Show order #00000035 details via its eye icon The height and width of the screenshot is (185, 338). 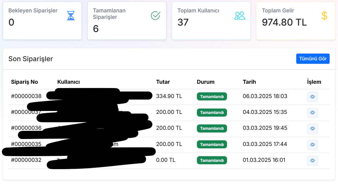coord(312,145)
